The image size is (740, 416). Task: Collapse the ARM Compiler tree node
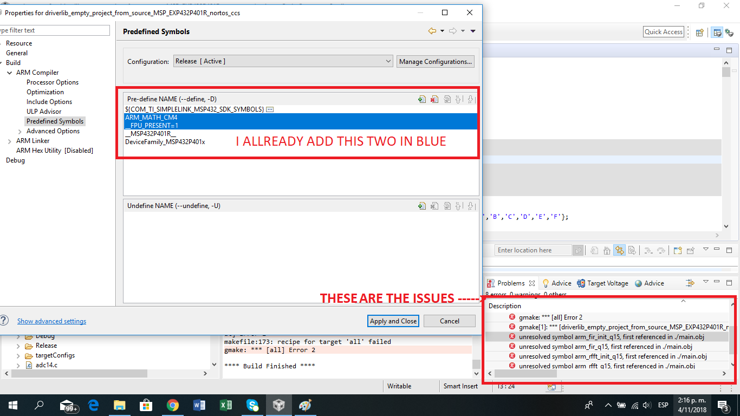pos(9,73)
